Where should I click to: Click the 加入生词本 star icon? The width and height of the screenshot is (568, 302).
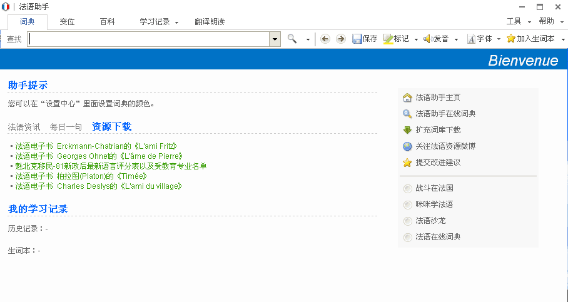(x=511, y=39)
